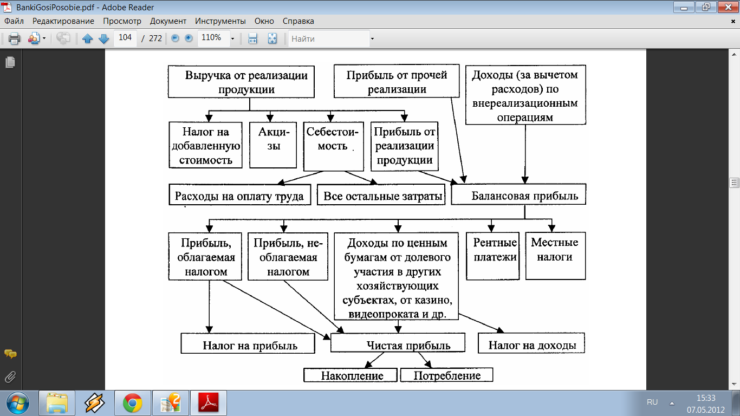Screen dimensions: 740x416
Task: Click the vertical scrollbar down arrow
Action: [735, 385]
